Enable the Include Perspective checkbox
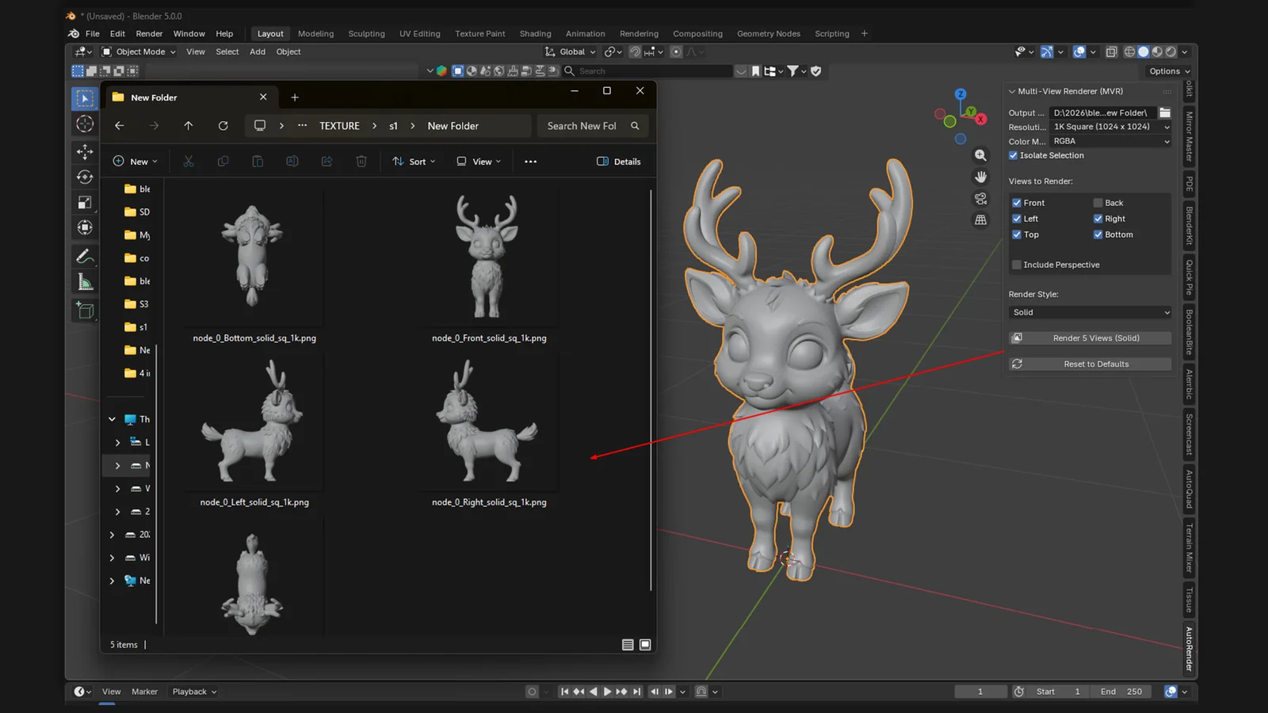Screen dimensions: 1268x713 coord(1017,264)
